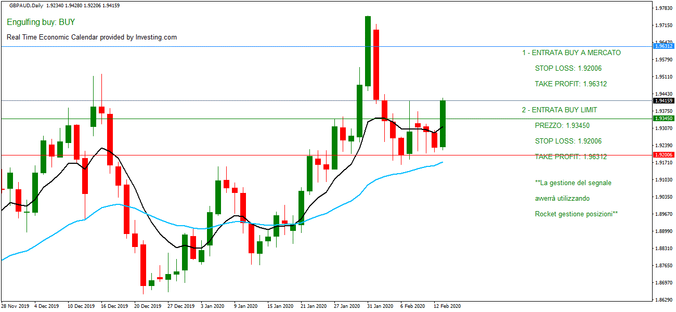This screenshot has height=312, width=676.
Task: Click the 1.97830 price axis label
Action: (665, 8)
